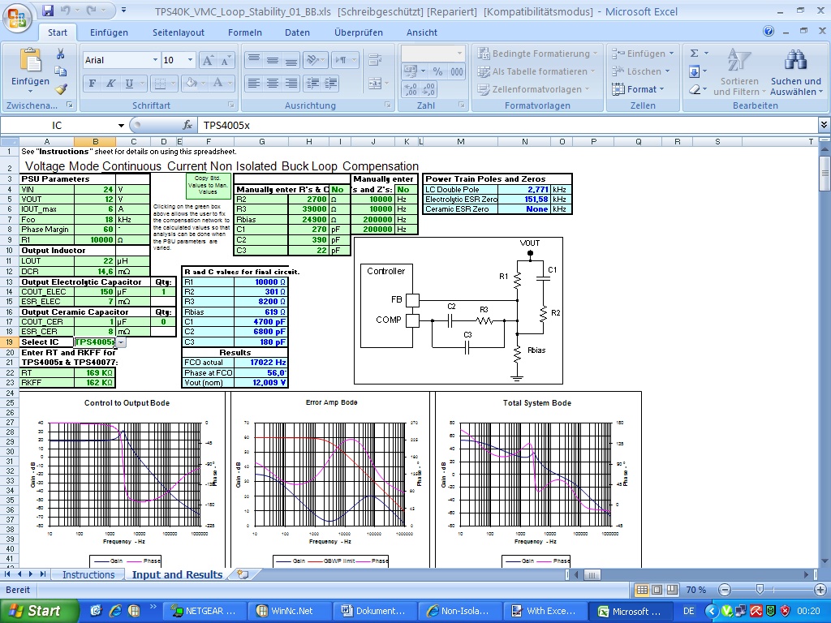Click the insert new worksheet tab button

point(243,575)
